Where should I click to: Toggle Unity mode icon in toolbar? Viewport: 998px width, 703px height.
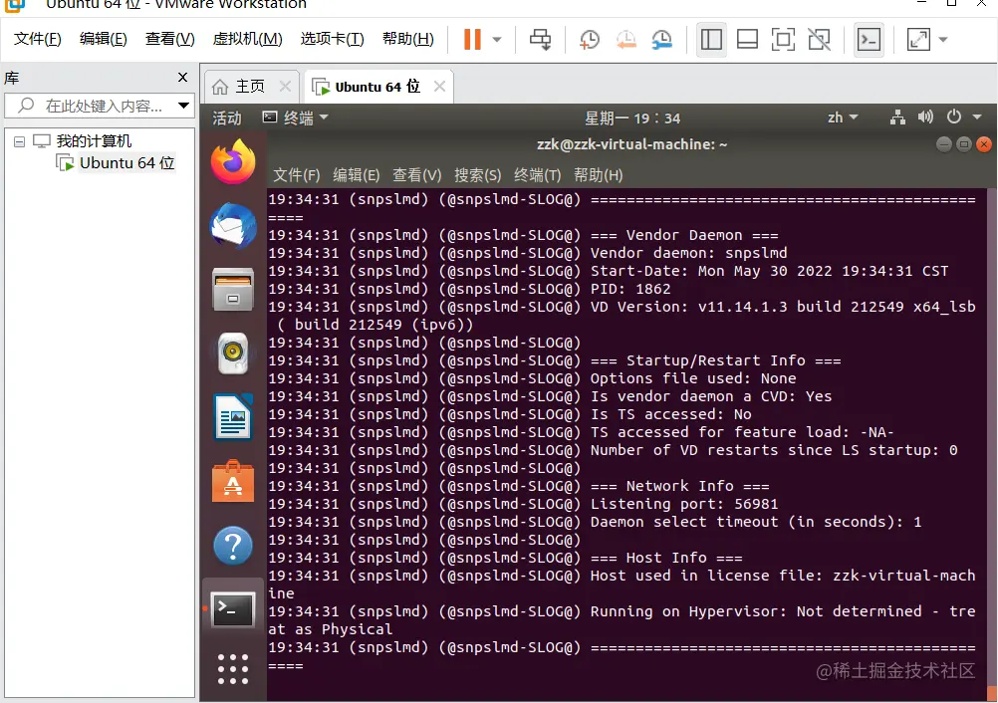coord(819,40)
